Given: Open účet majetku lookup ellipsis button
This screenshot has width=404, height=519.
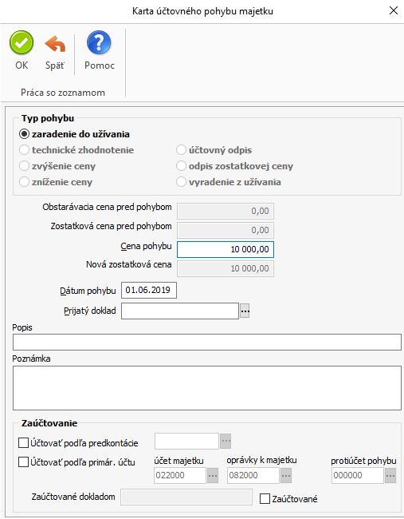Looking at the screenshot, I should (213, 476).
